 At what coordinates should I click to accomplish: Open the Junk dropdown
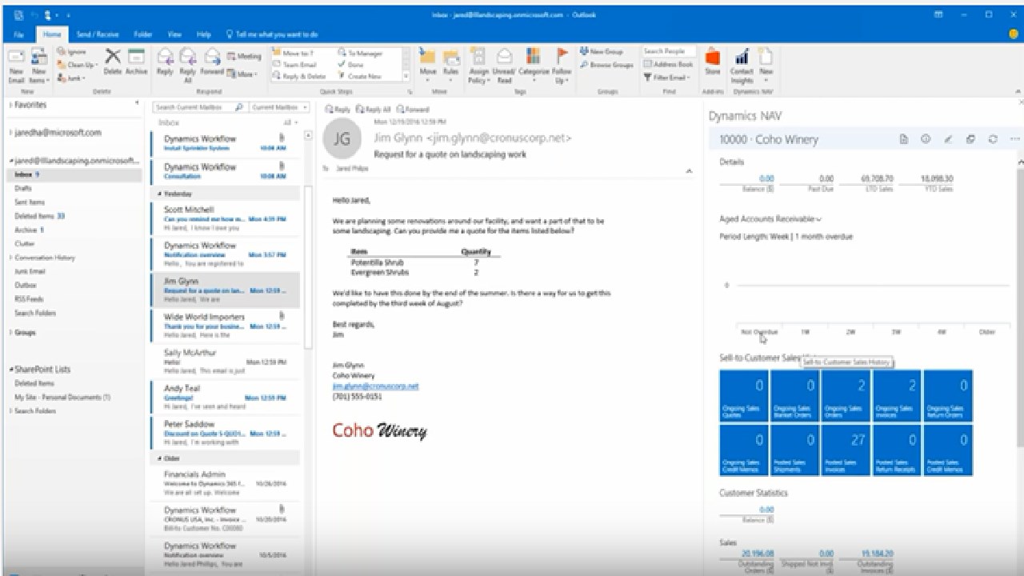71,78
